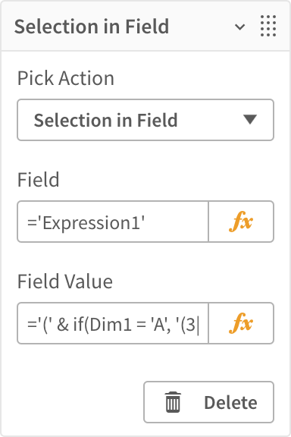Click the trash can icon
Viewport: 291px width, 437px height.
(x=173, y=402)
